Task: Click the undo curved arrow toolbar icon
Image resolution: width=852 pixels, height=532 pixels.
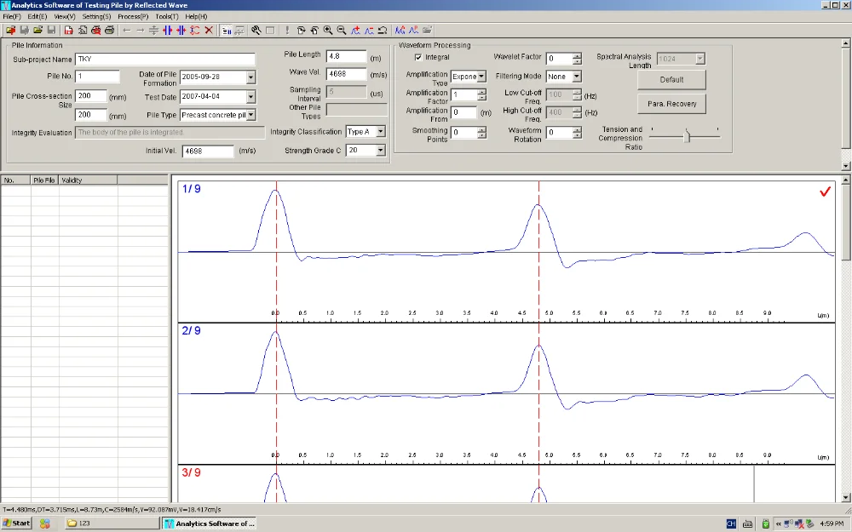Action: pyautogui.click(x=383, y=31)
